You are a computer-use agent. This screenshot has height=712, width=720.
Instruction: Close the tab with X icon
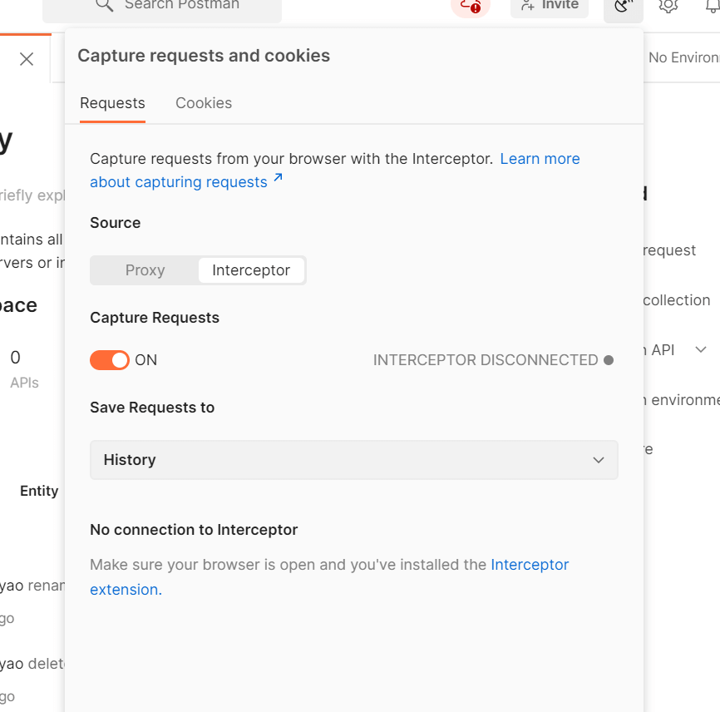(27, 59)
